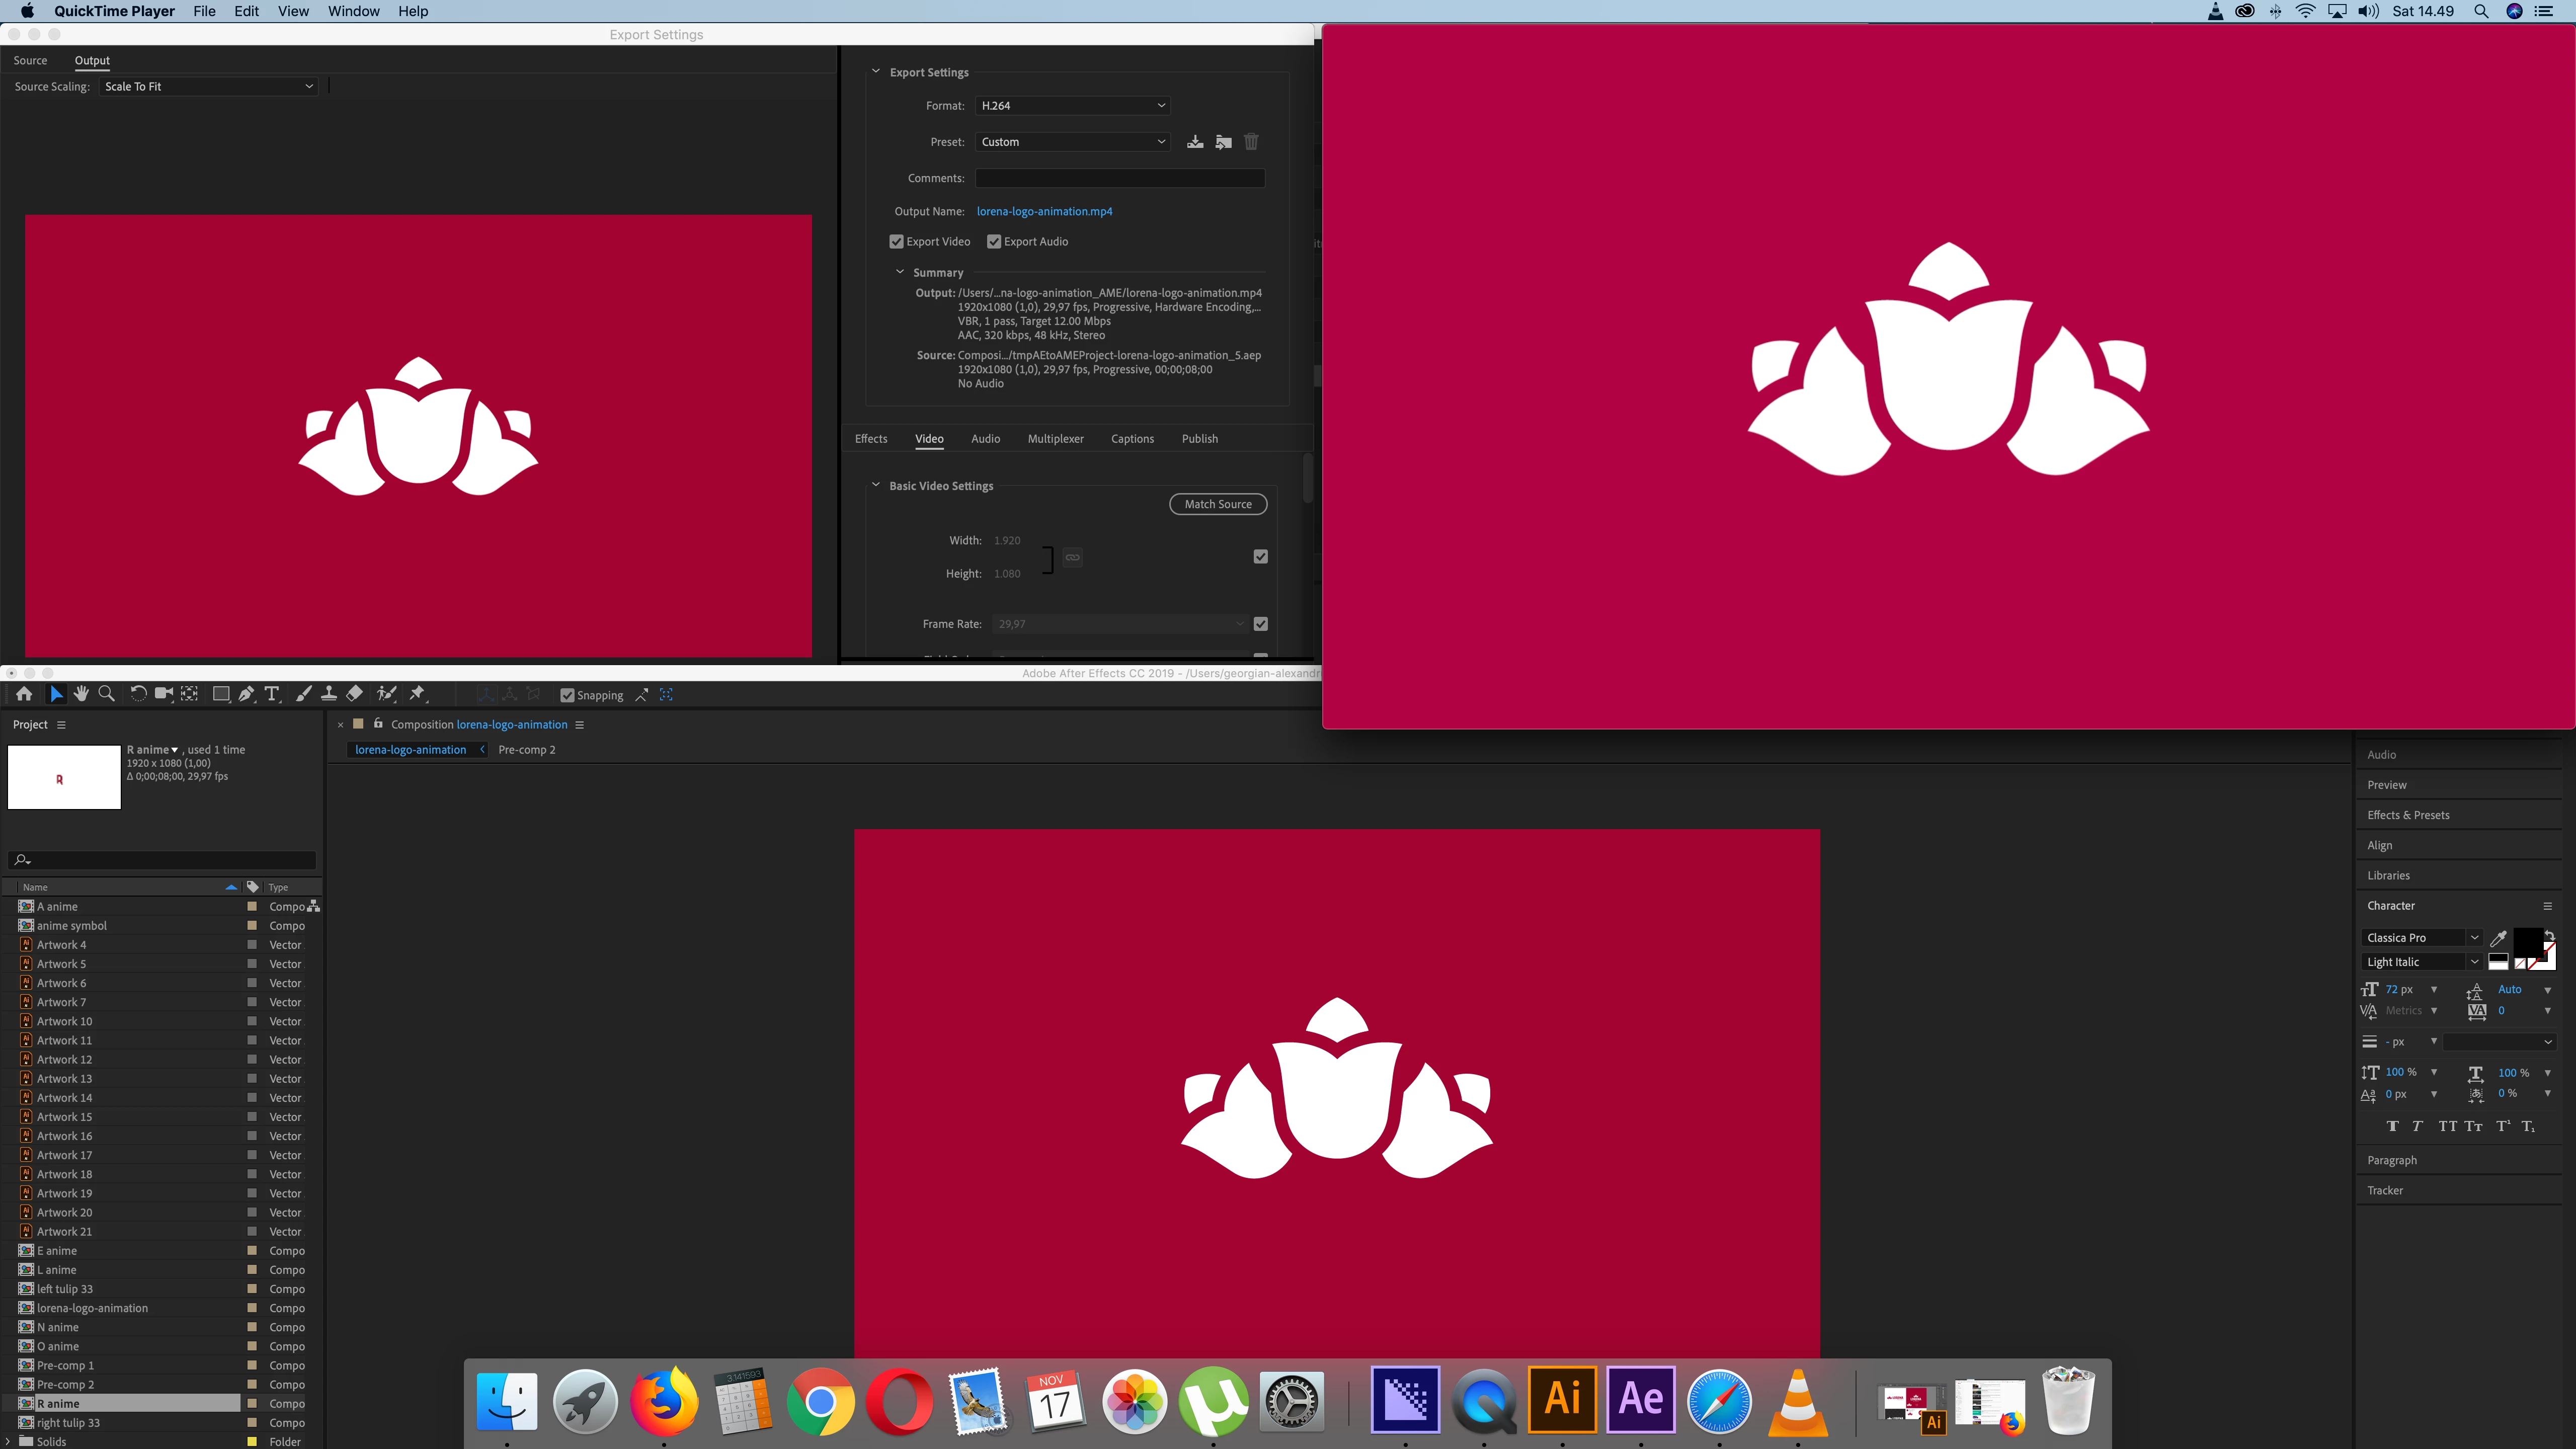The image size is (2576, 1449).
Task: Open Adobe Illustrator from the dock
Action: coord(1562,1400)
